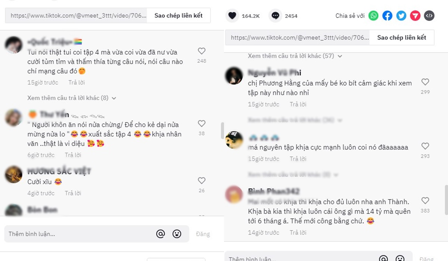Like Bình Phan342's comment with 383 likes
Viewport: 448px width, 261px height.
click(x=425, y=201)
